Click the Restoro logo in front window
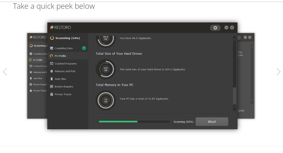The height and width of the screenshot is (153, 283). (52, 27)
